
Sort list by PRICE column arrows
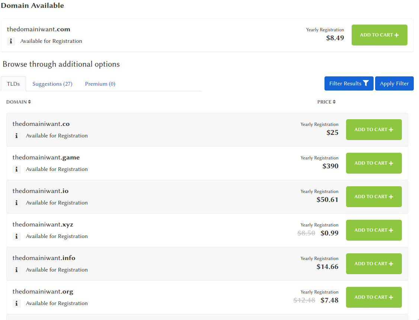click(x=334, y=102)
